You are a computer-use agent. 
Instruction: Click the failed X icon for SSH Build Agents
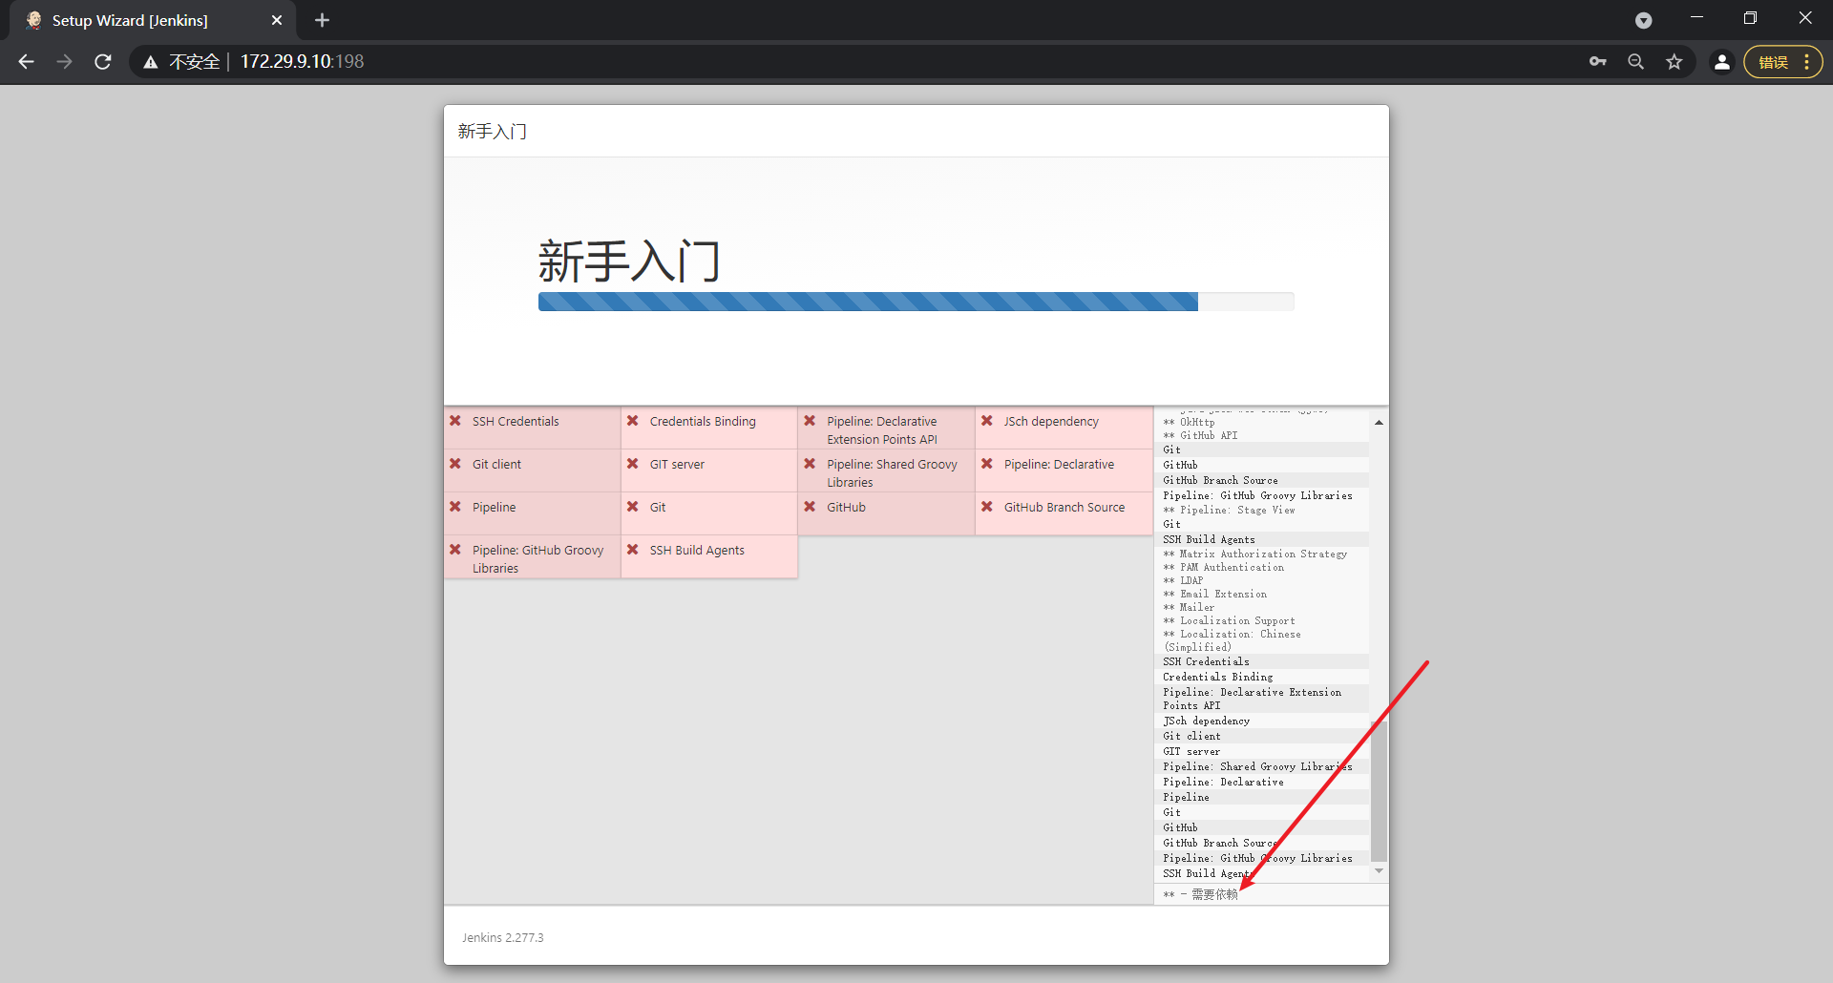coord(632,550)
